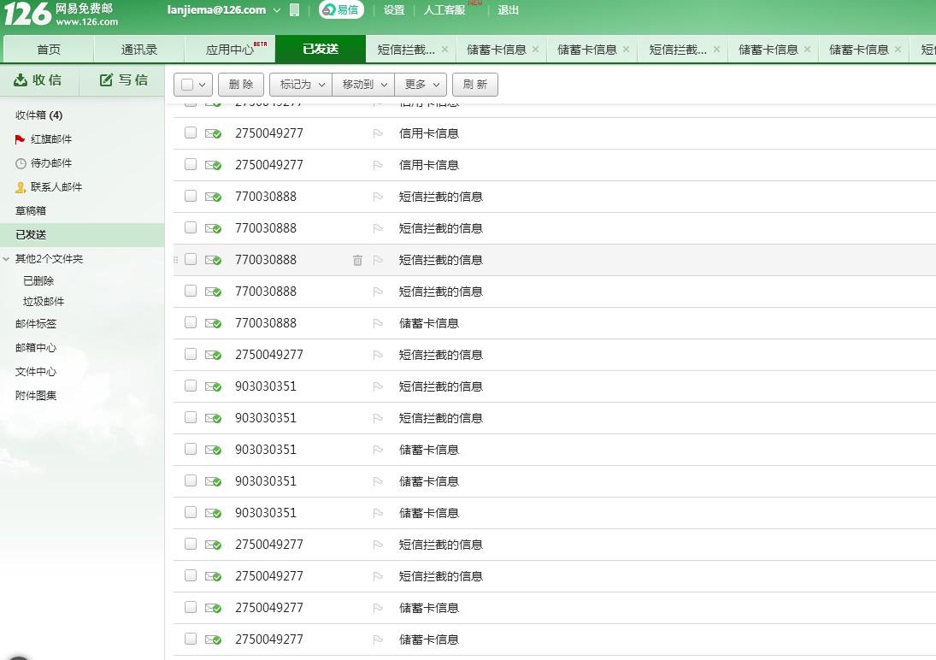The width and height of the screenshot is (936, 660).
Task: Click the mobile phone icon beside the account name
Action: tap(295, 9)
